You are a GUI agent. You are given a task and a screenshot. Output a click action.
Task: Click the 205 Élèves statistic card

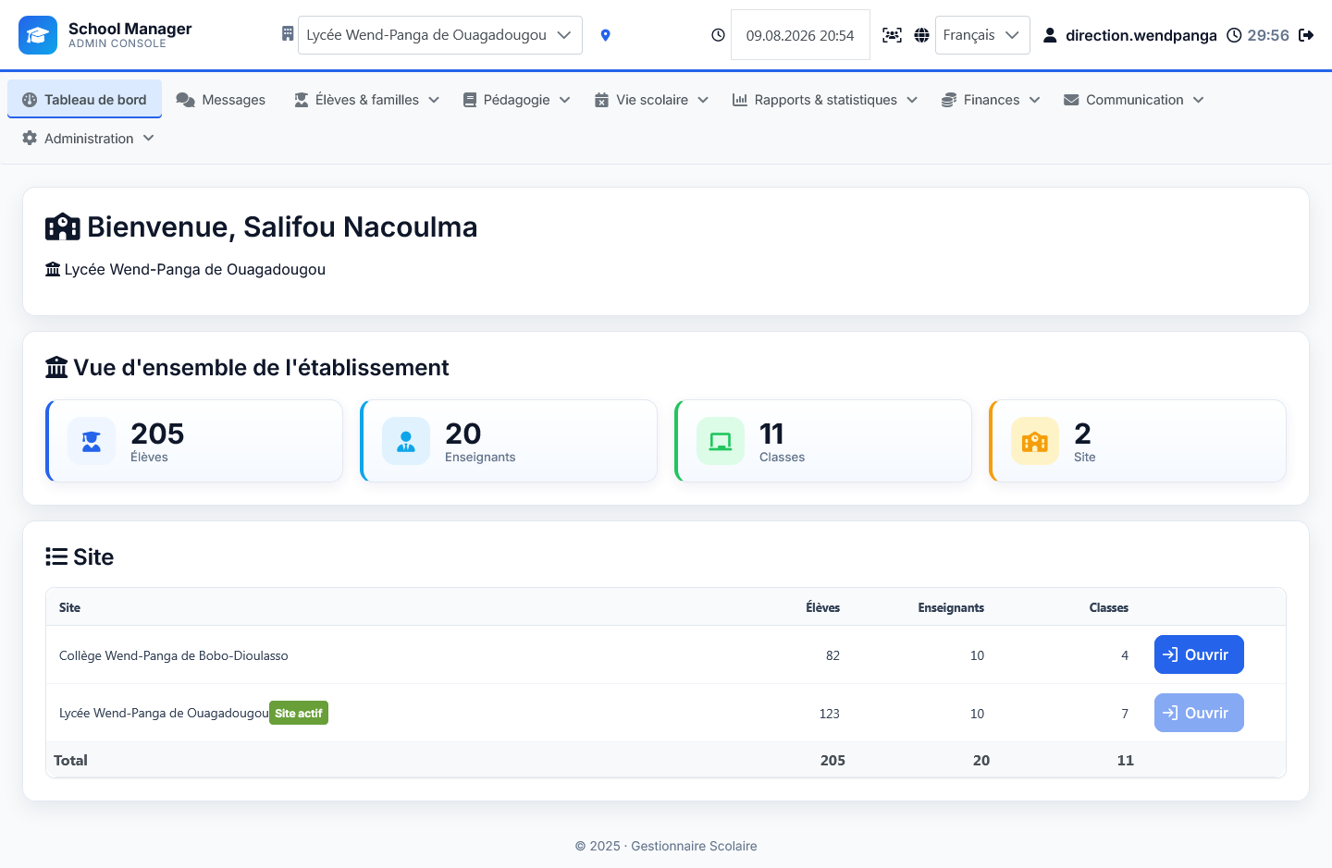click(194, 441)
